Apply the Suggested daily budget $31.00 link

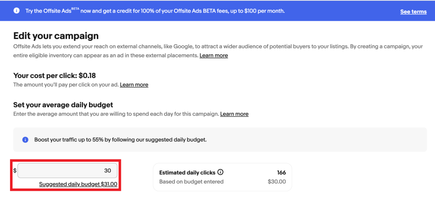click(x=78, y=184)
